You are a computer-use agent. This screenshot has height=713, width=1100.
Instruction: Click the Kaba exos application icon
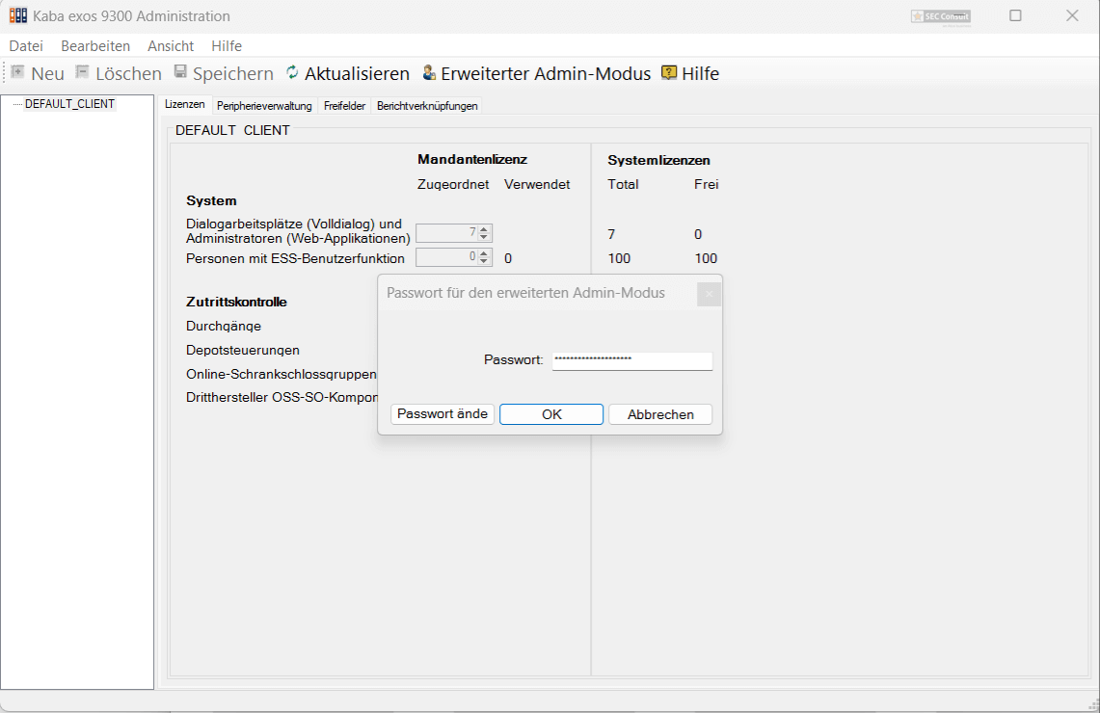[x=18, y=15]
